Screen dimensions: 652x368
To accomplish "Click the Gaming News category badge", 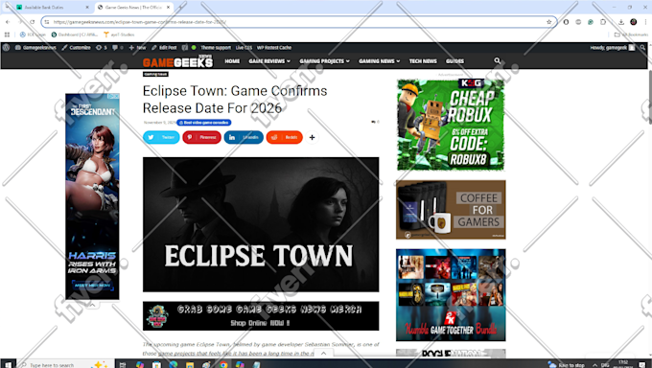I will (x=155, y=74).
